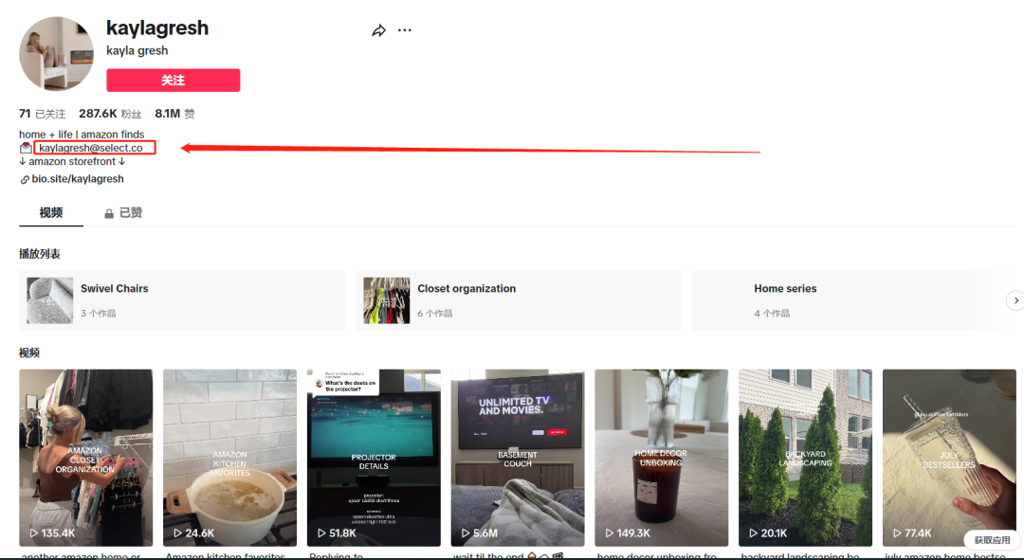Switch to the 视频 tab

(x=51, y=212)
